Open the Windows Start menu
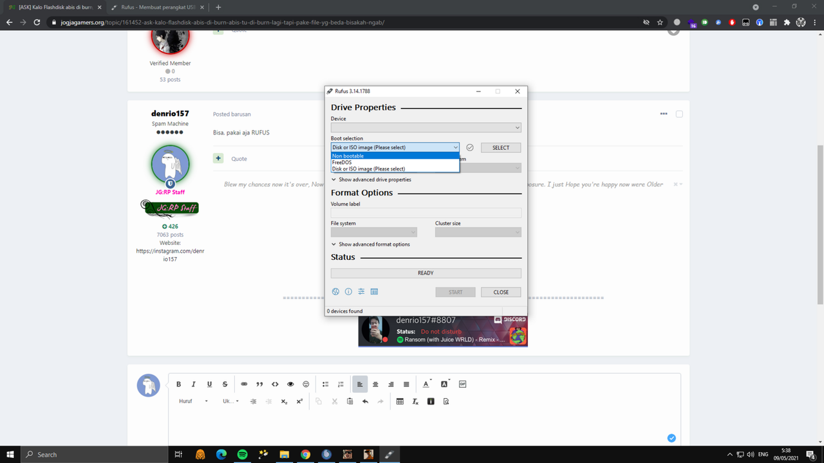Viewport: 824px width, 463px height. [10, 454]
